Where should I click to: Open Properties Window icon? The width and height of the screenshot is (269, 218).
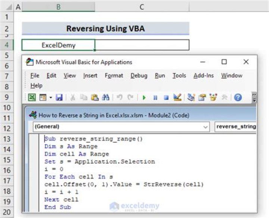[202, 98]
